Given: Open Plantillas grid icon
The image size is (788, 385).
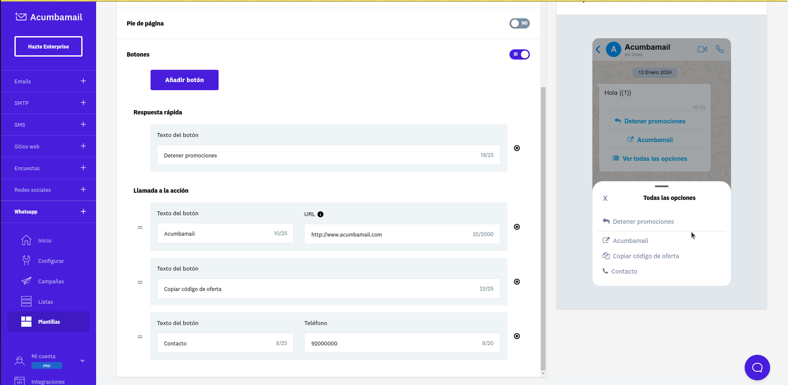Looking at the screenshot, I should point(26,322).
